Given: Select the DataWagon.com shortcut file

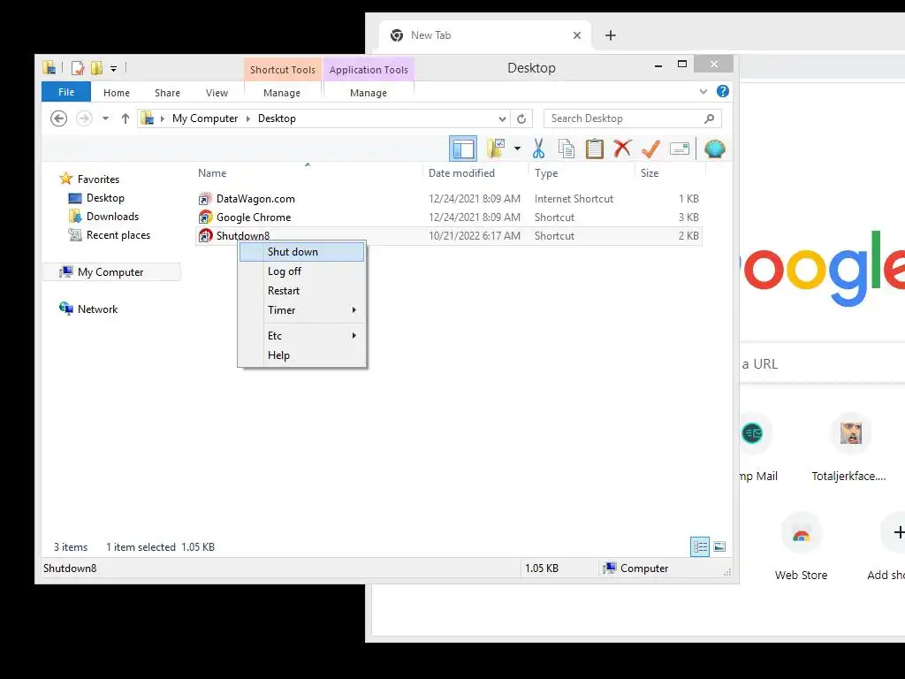Looking at the screenshot, I should [x=448, y=199].
